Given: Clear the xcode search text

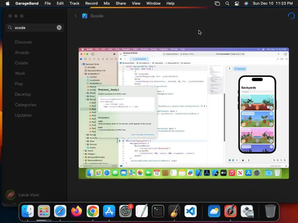Looking at the screenshot, I should click(x=59, y=28).
